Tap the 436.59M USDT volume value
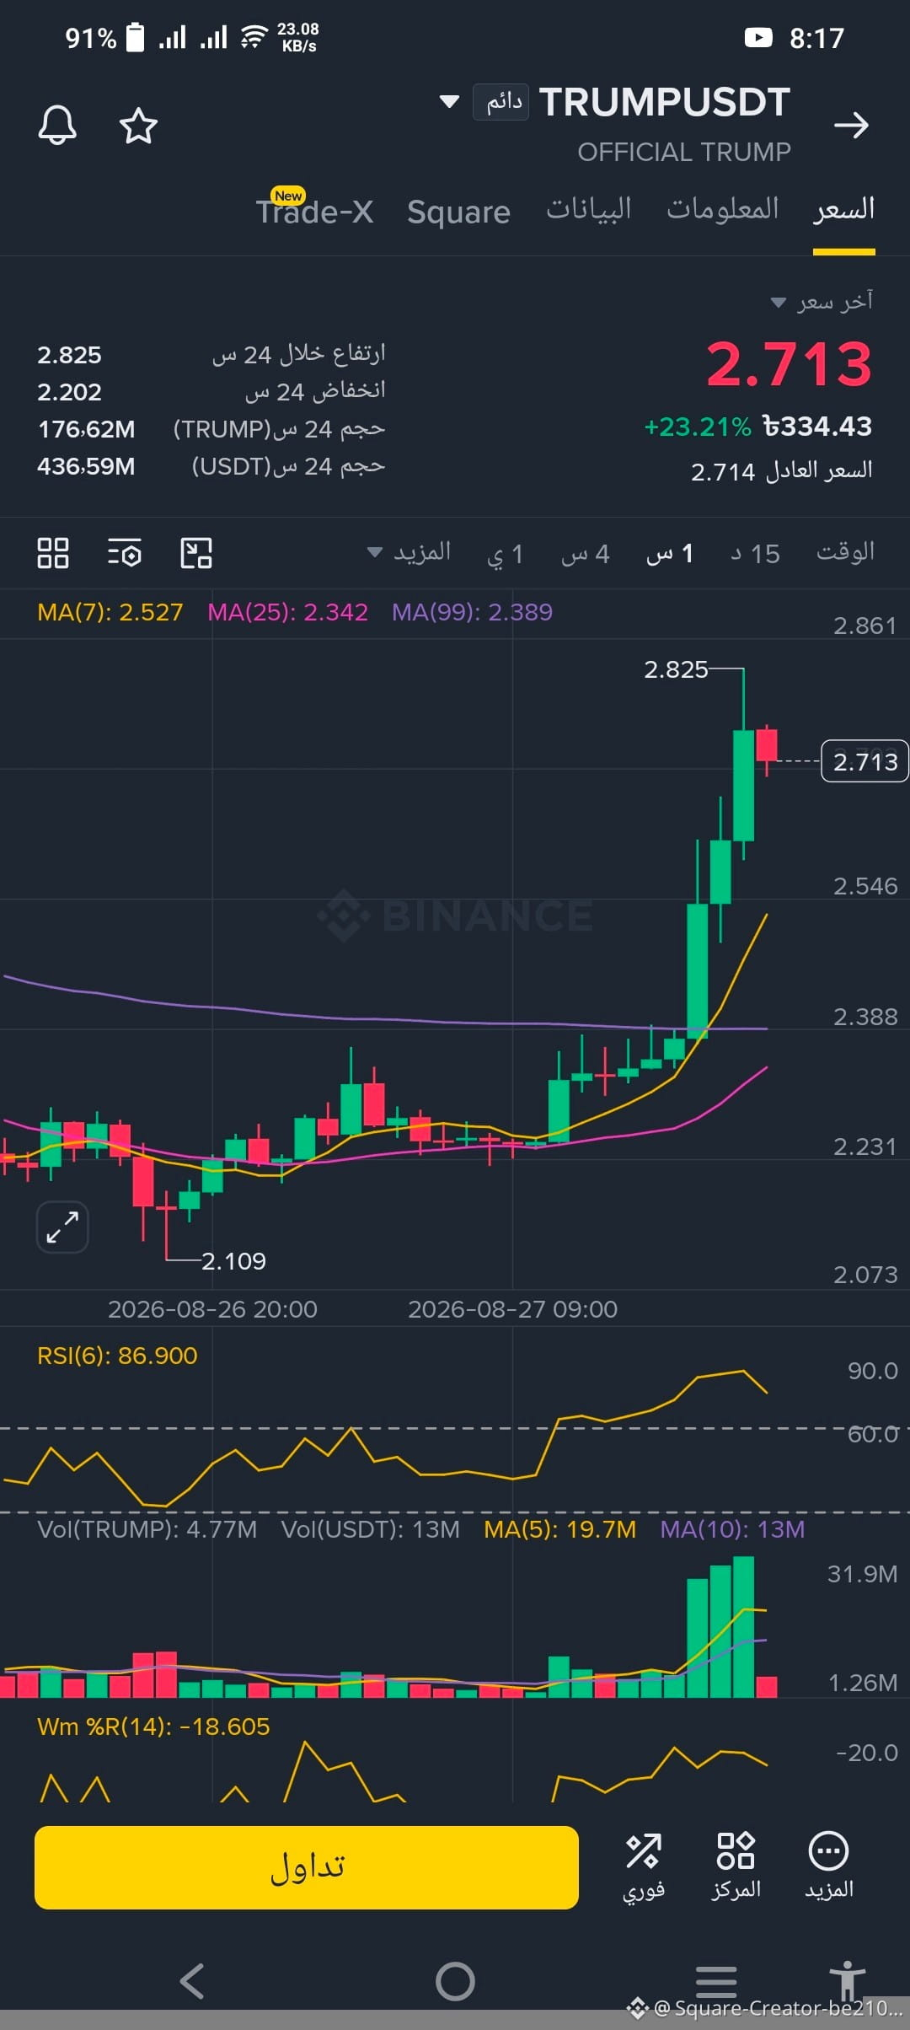Viewport: 910px width, 2030px height. [x=86, y=466]
